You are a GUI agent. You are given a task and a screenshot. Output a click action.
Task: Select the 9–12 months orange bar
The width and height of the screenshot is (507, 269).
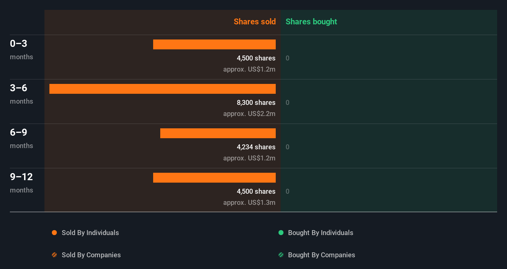point(214,178)
